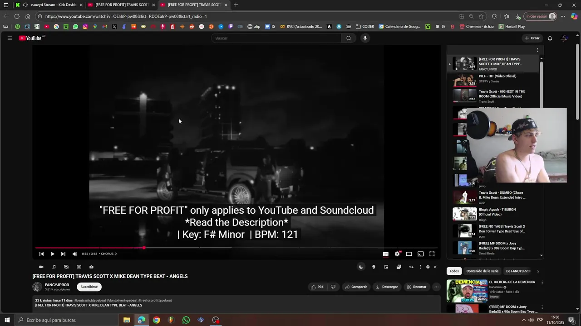Viewport: 581px width, 326px height.
Task: Click the Crear create button
Action: [532, 38]
